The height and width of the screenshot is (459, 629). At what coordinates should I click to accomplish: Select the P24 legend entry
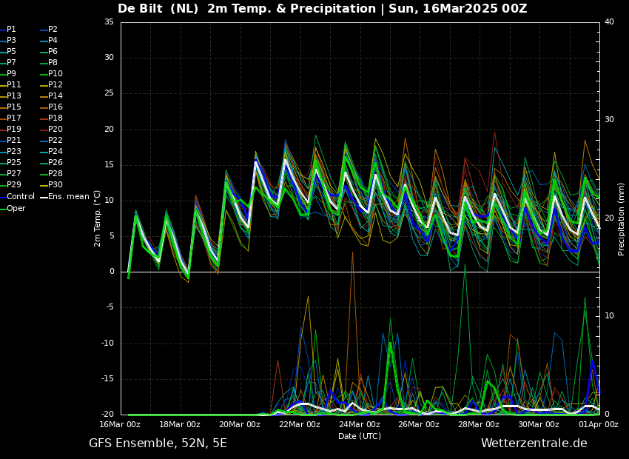pyautogui.click(x=52, y=151)
